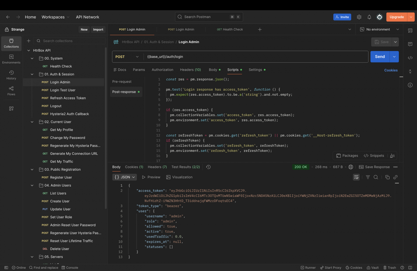Open the response history icon
Screen dimensions: 417x271
click(x=208, y=167)
